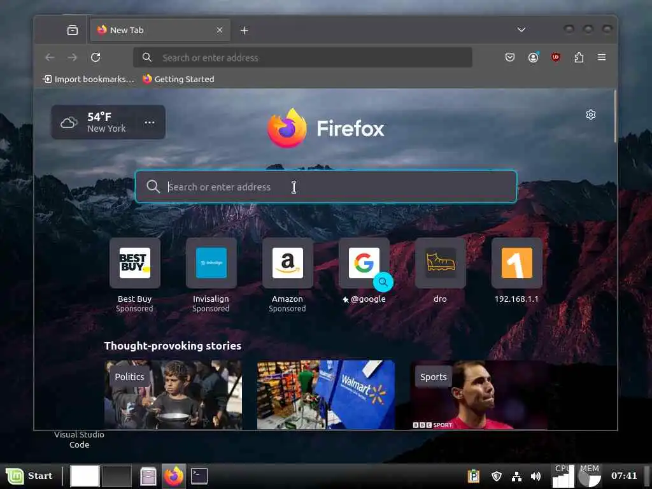Close the New Tab tab
Image resolution: width=652 pixels, height=489 pixels.
220,30
